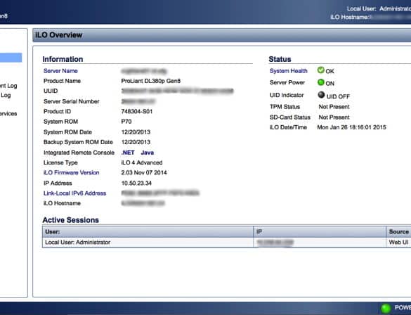The height and width of the screenshot is (315, 411).
Task: Open the iLO Firmware Version link
Action: click(x=71, y=172)
